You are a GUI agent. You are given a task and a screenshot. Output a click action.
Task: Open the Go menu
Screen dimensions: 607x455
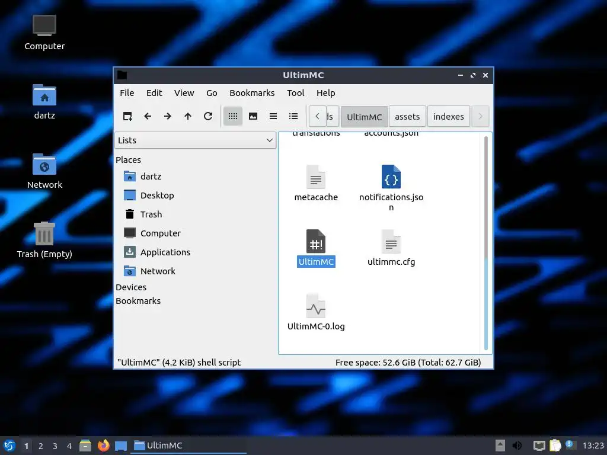click(x=212, y=93)
